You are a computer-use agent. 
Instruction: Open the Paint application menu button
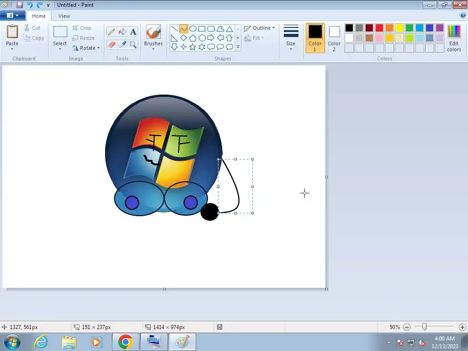[x=12, y=16]
